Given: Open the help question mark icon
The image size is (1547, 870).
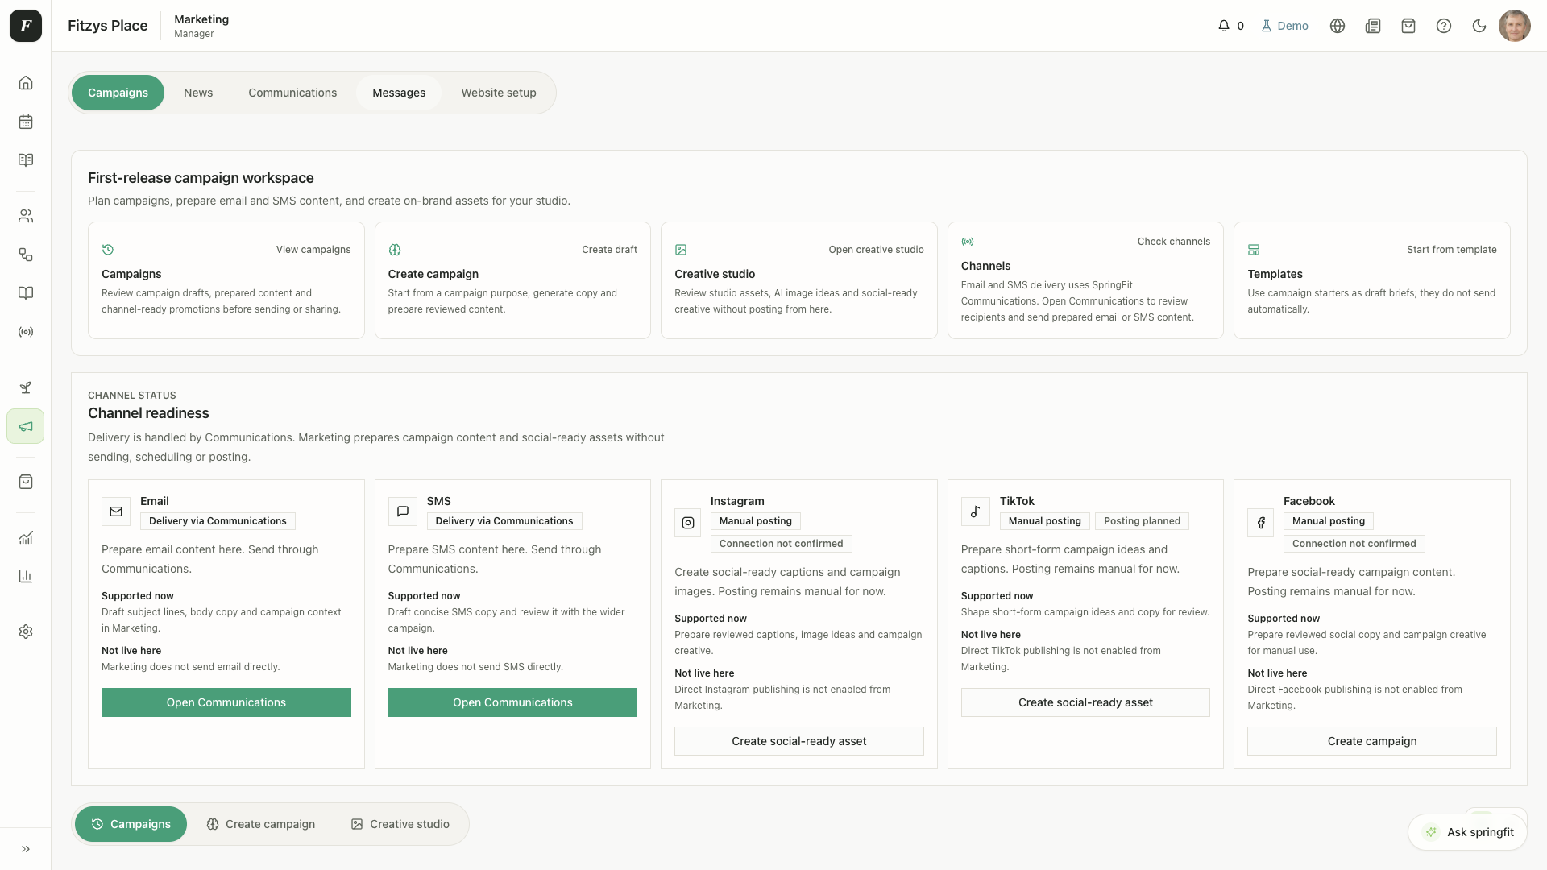Looking at the screenshot, I should point(1444,26).
